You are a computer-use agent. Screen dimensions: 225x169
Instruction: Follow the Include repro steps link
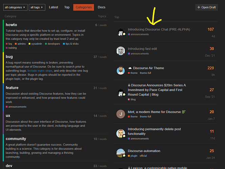[40, 71]
